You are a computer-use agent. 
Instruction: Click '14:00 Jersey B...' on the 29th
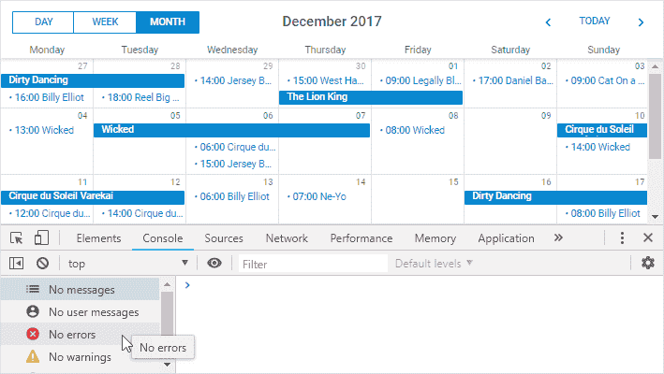(233, 80)
